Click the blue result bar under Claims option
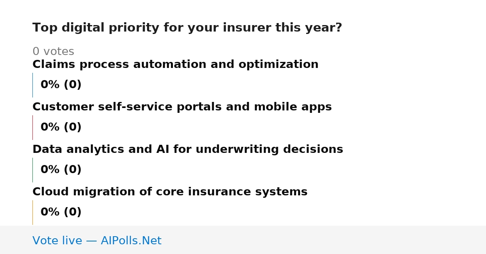 point(32,85)
